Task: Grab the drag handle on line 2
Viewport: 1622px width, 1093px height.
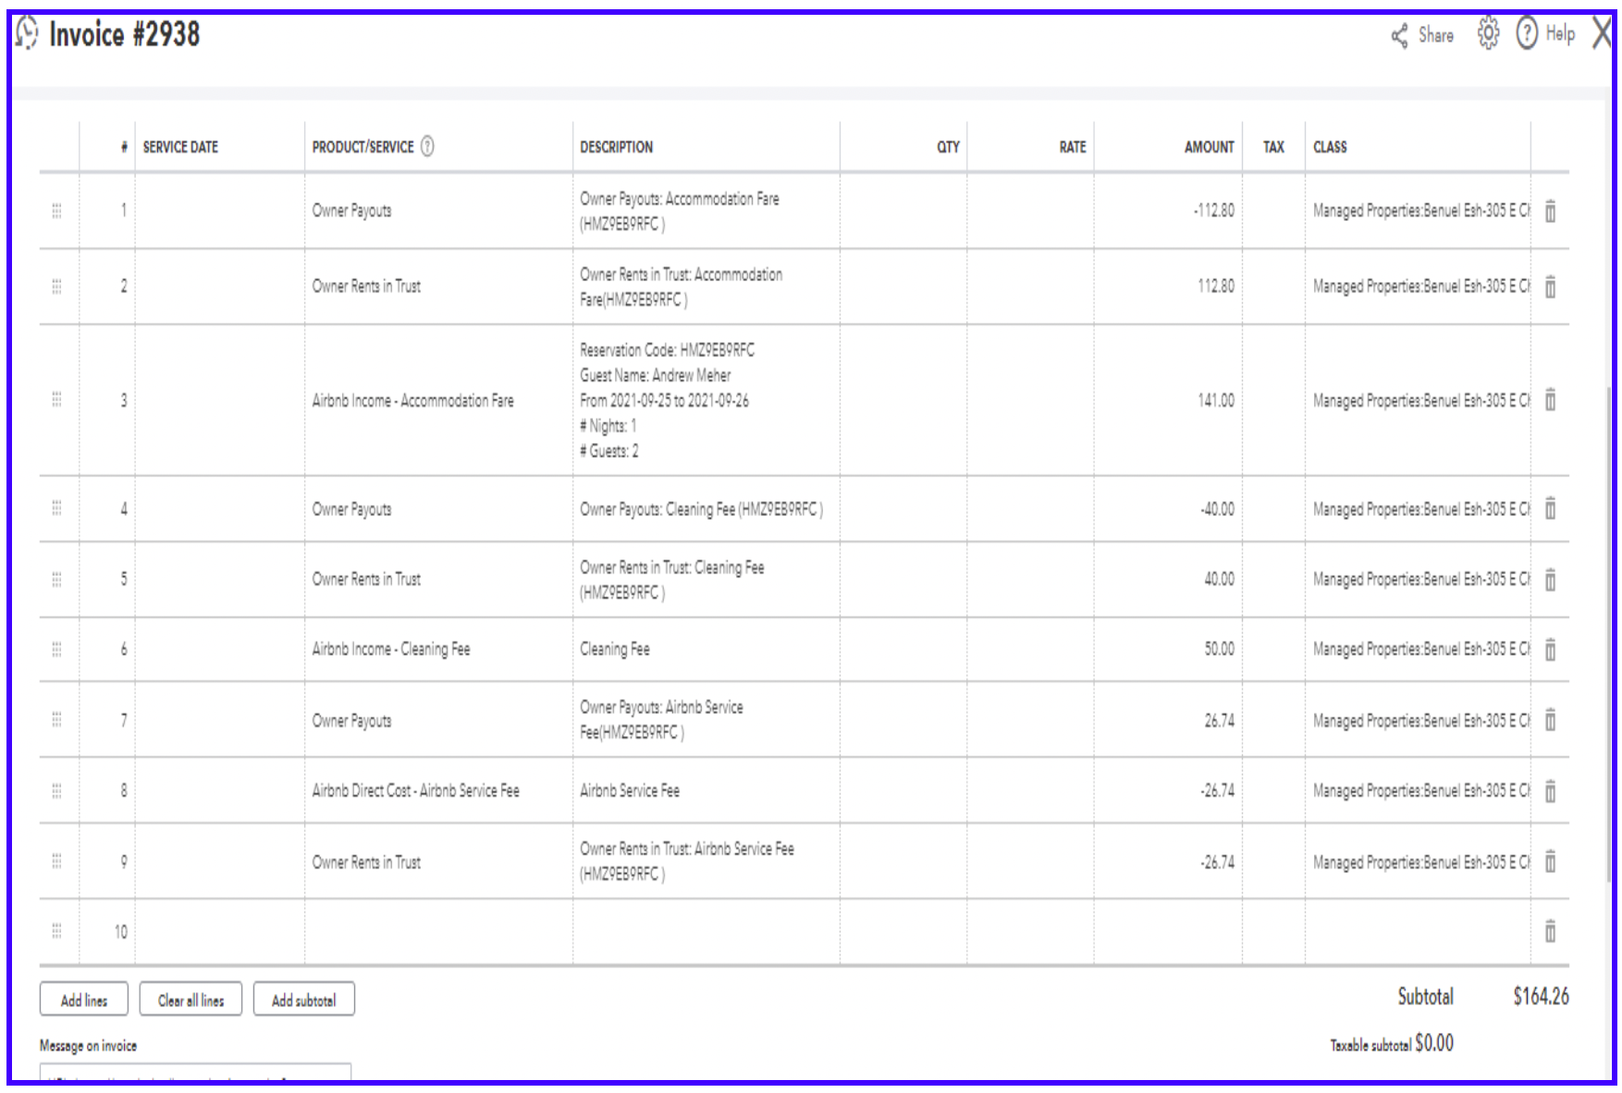Action: (x=56, y=287)
